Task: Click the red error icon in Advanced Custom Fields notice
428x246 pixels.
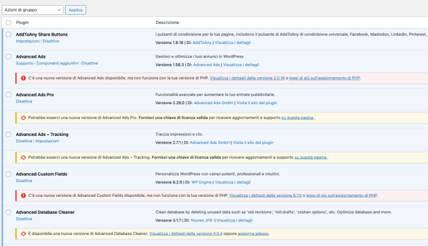Action: point(23,196)
